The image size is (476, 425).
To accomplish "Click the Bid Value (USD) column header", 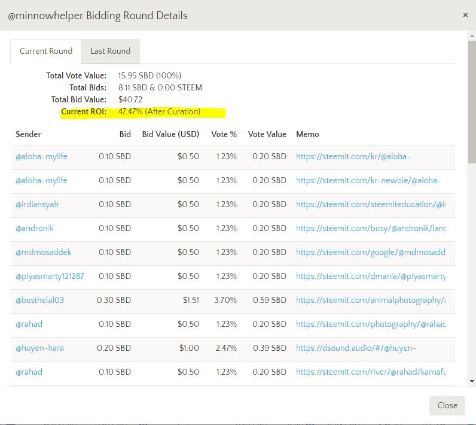I will 170,135.
